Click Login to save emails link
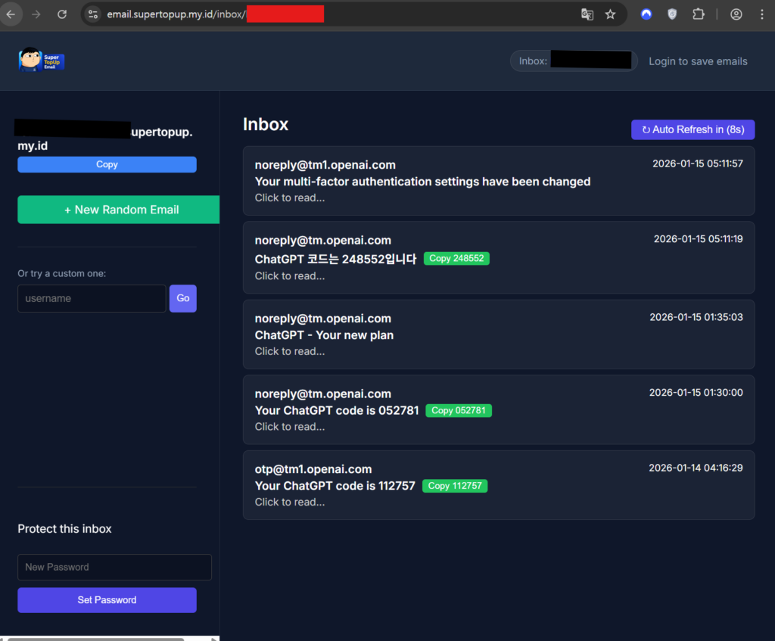 click(x=698, y=61)
